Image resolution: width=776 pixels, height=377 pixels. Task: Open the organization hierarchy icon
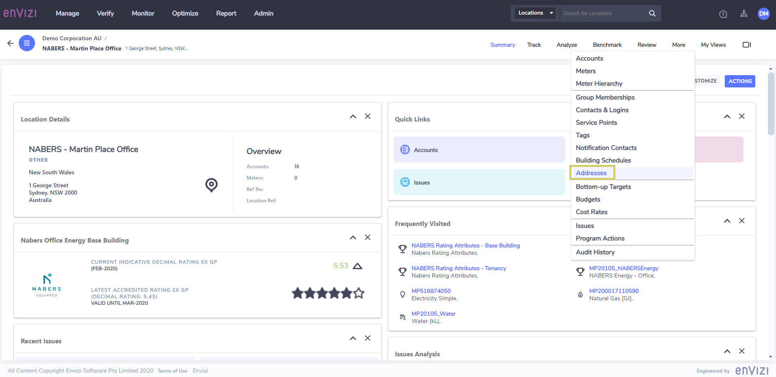[744, 14]
